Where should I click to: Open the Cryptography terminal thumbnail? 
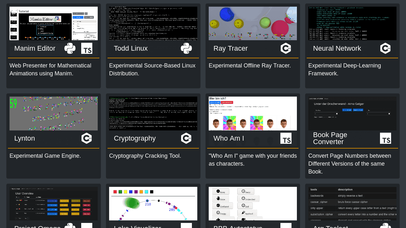(x=153, y=113)
